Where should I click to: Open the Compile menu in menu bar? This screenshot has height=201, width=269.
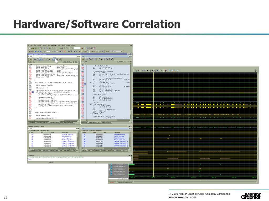click(39, 45)
